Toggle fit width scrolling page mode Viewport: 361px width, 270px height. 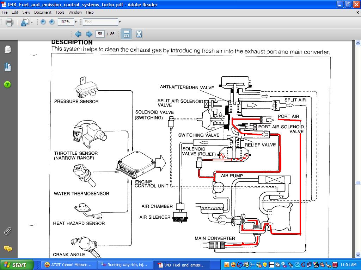coord(127,34)
